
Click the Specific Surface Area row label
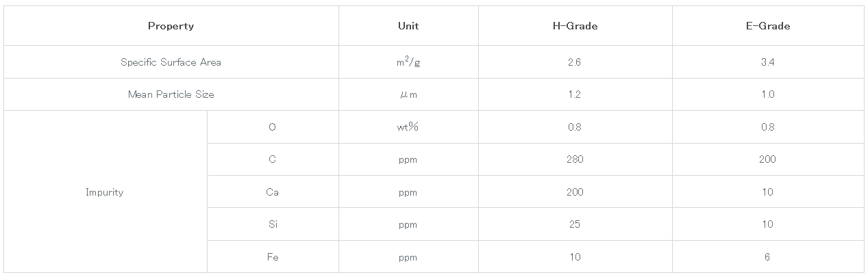click(x=171, y=62)
